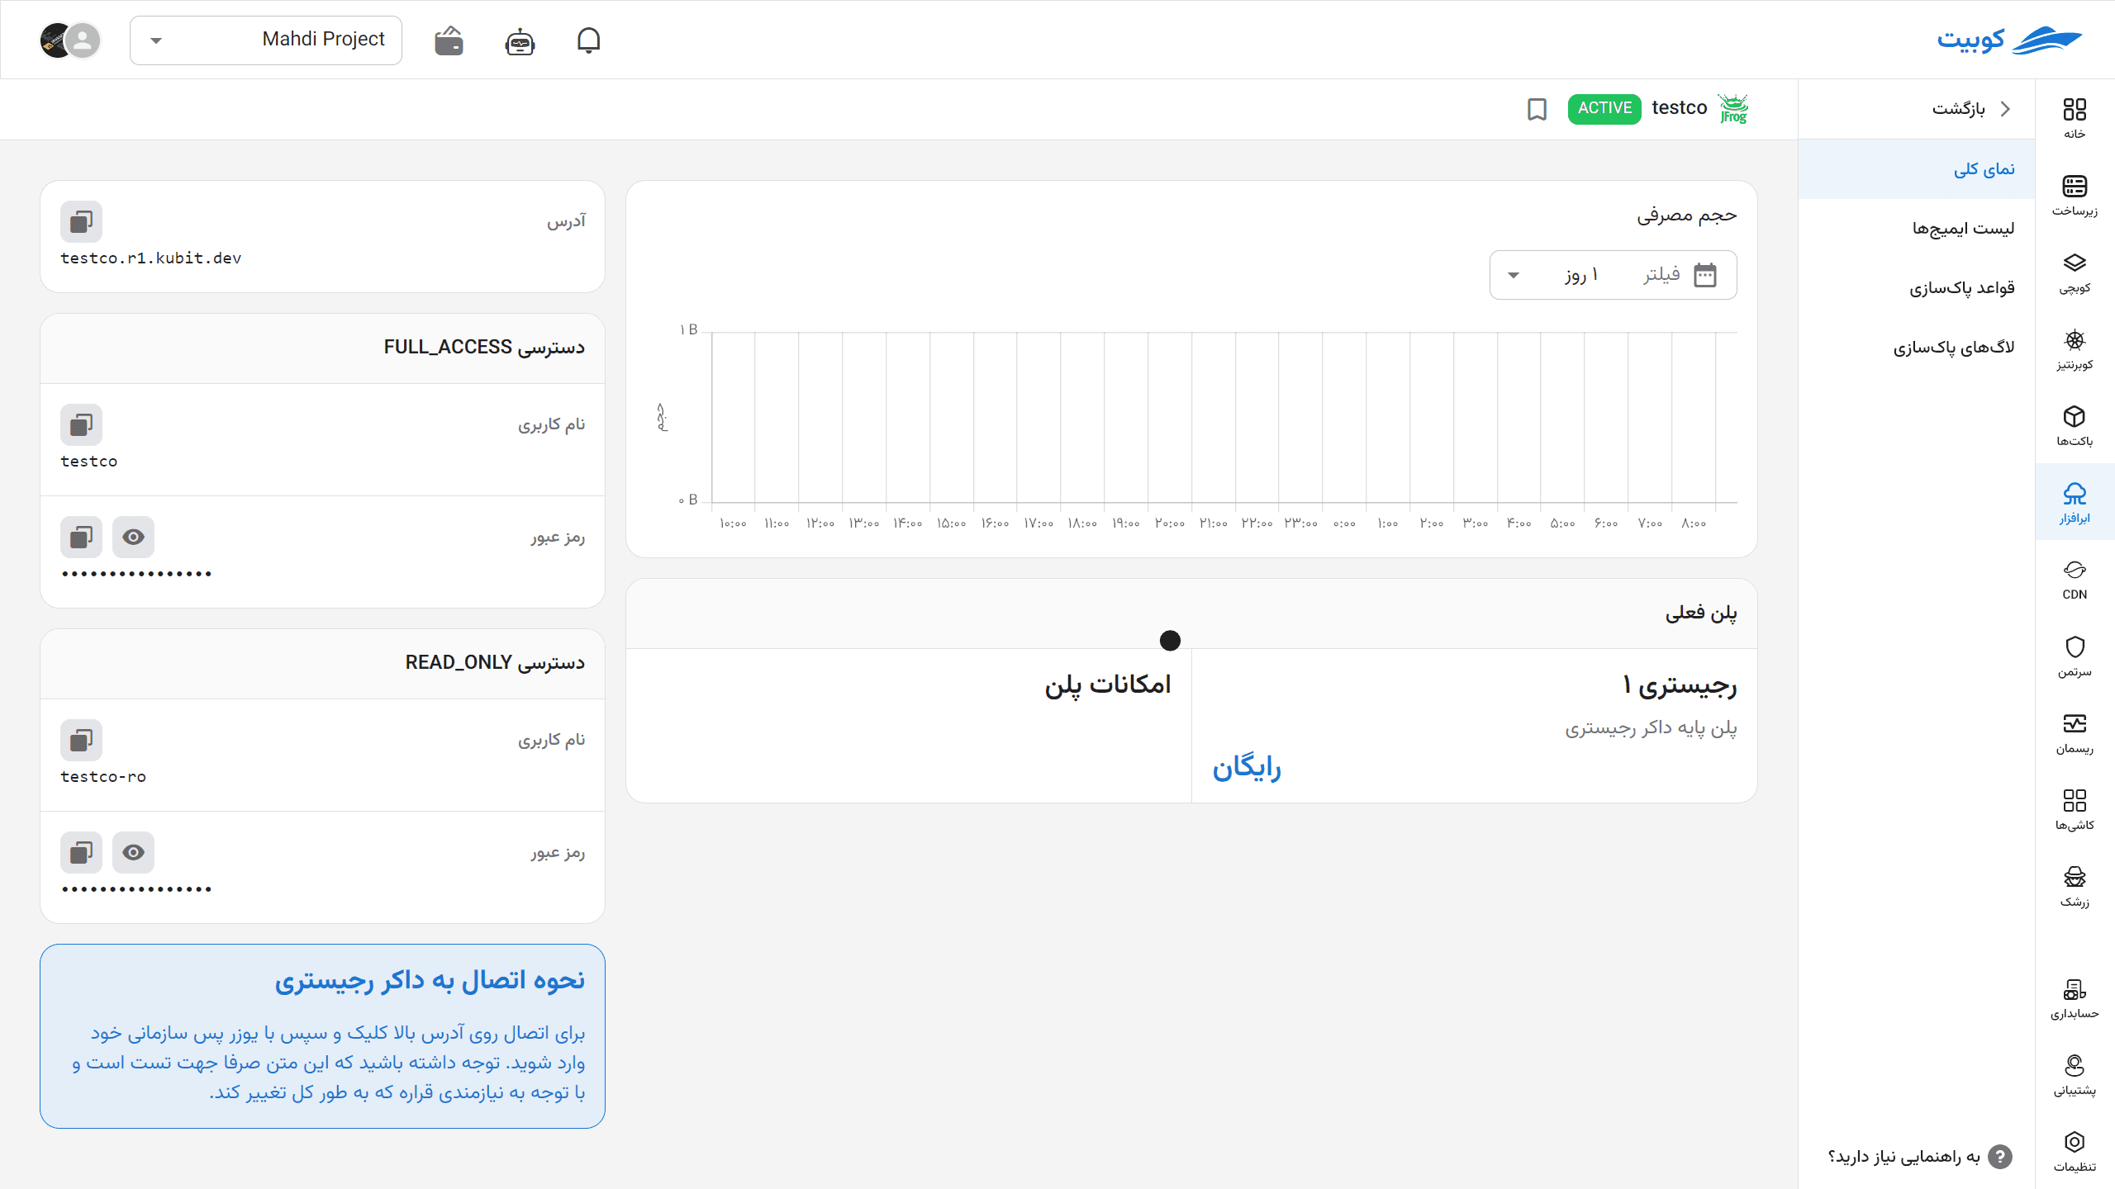2115x1189 pixels.
Task: Reveal the READ_ONLY password
Action: (x=133, y=852)
